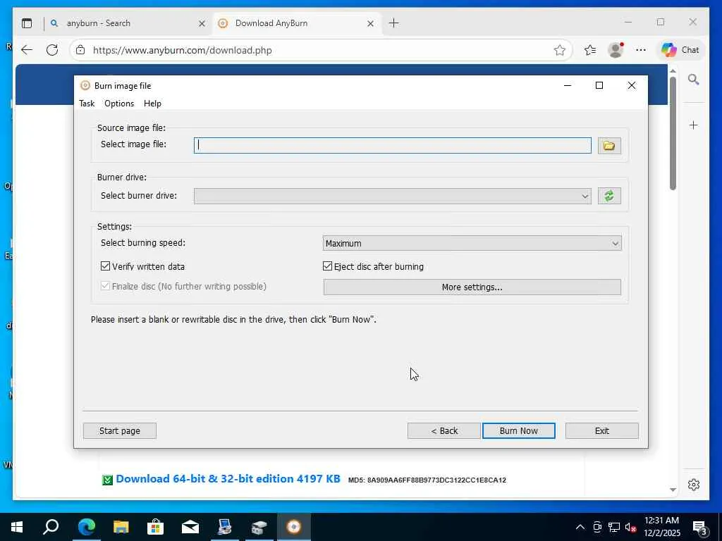This screenshot has width=722, height=541.
Task: Click AnyBurn icon in the taskbar
Action: pos(294,527)
